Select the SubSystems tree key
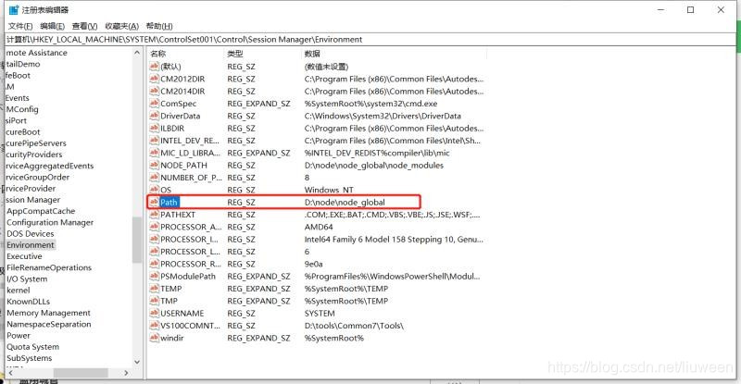 (x=30, y=358)
